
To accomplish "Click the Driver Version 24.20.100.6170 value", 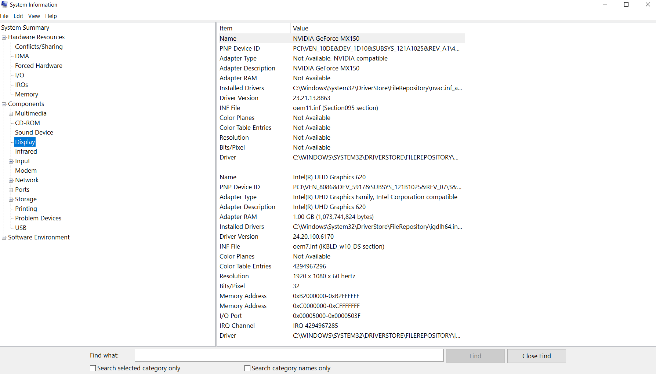I will 313,236.
